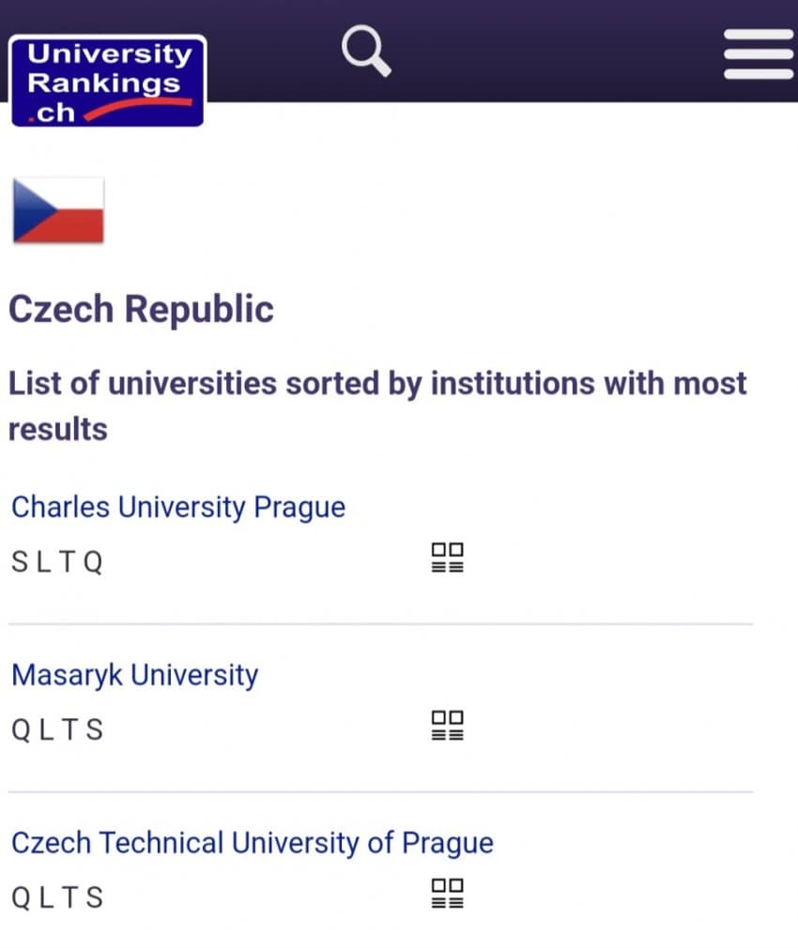This screenshot has width=798, height=948.
Task: Select the L ranking under Charles University Prague
Action: tap(43, 562)
